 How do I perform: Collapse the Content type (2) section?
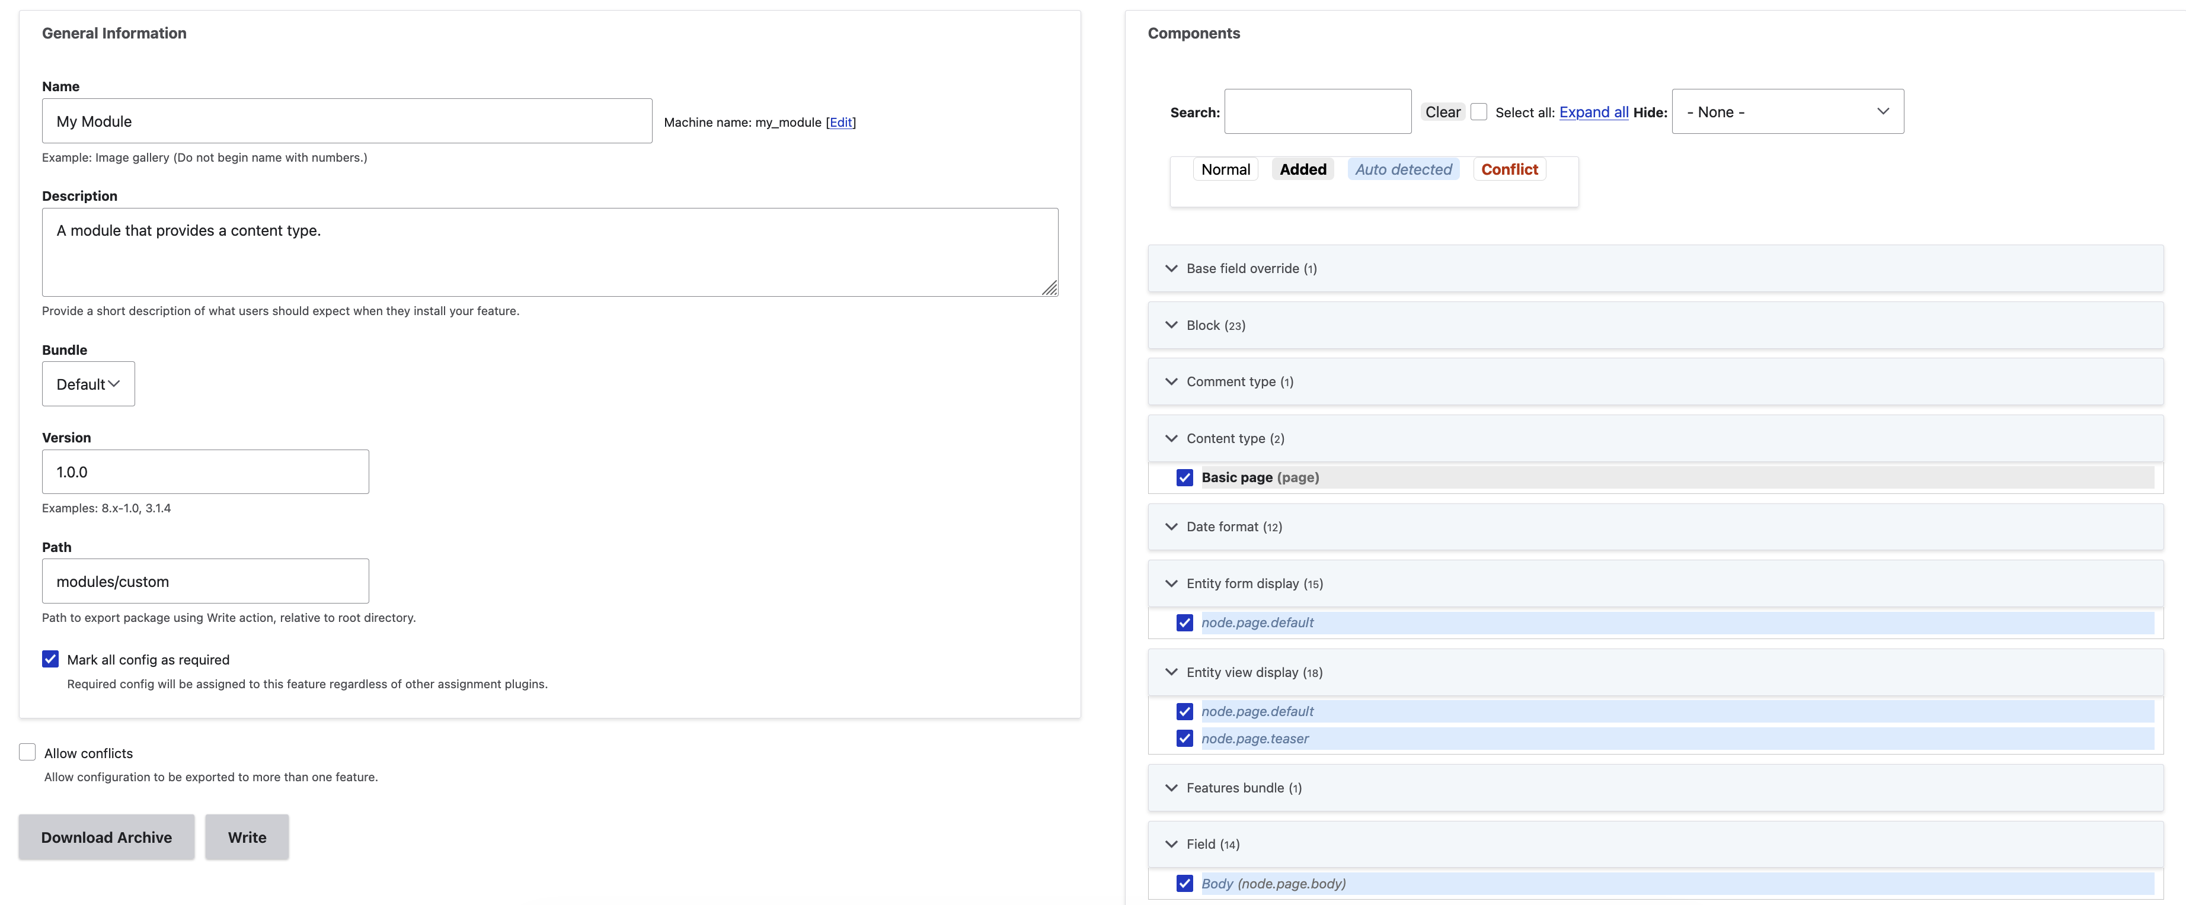1655,438
